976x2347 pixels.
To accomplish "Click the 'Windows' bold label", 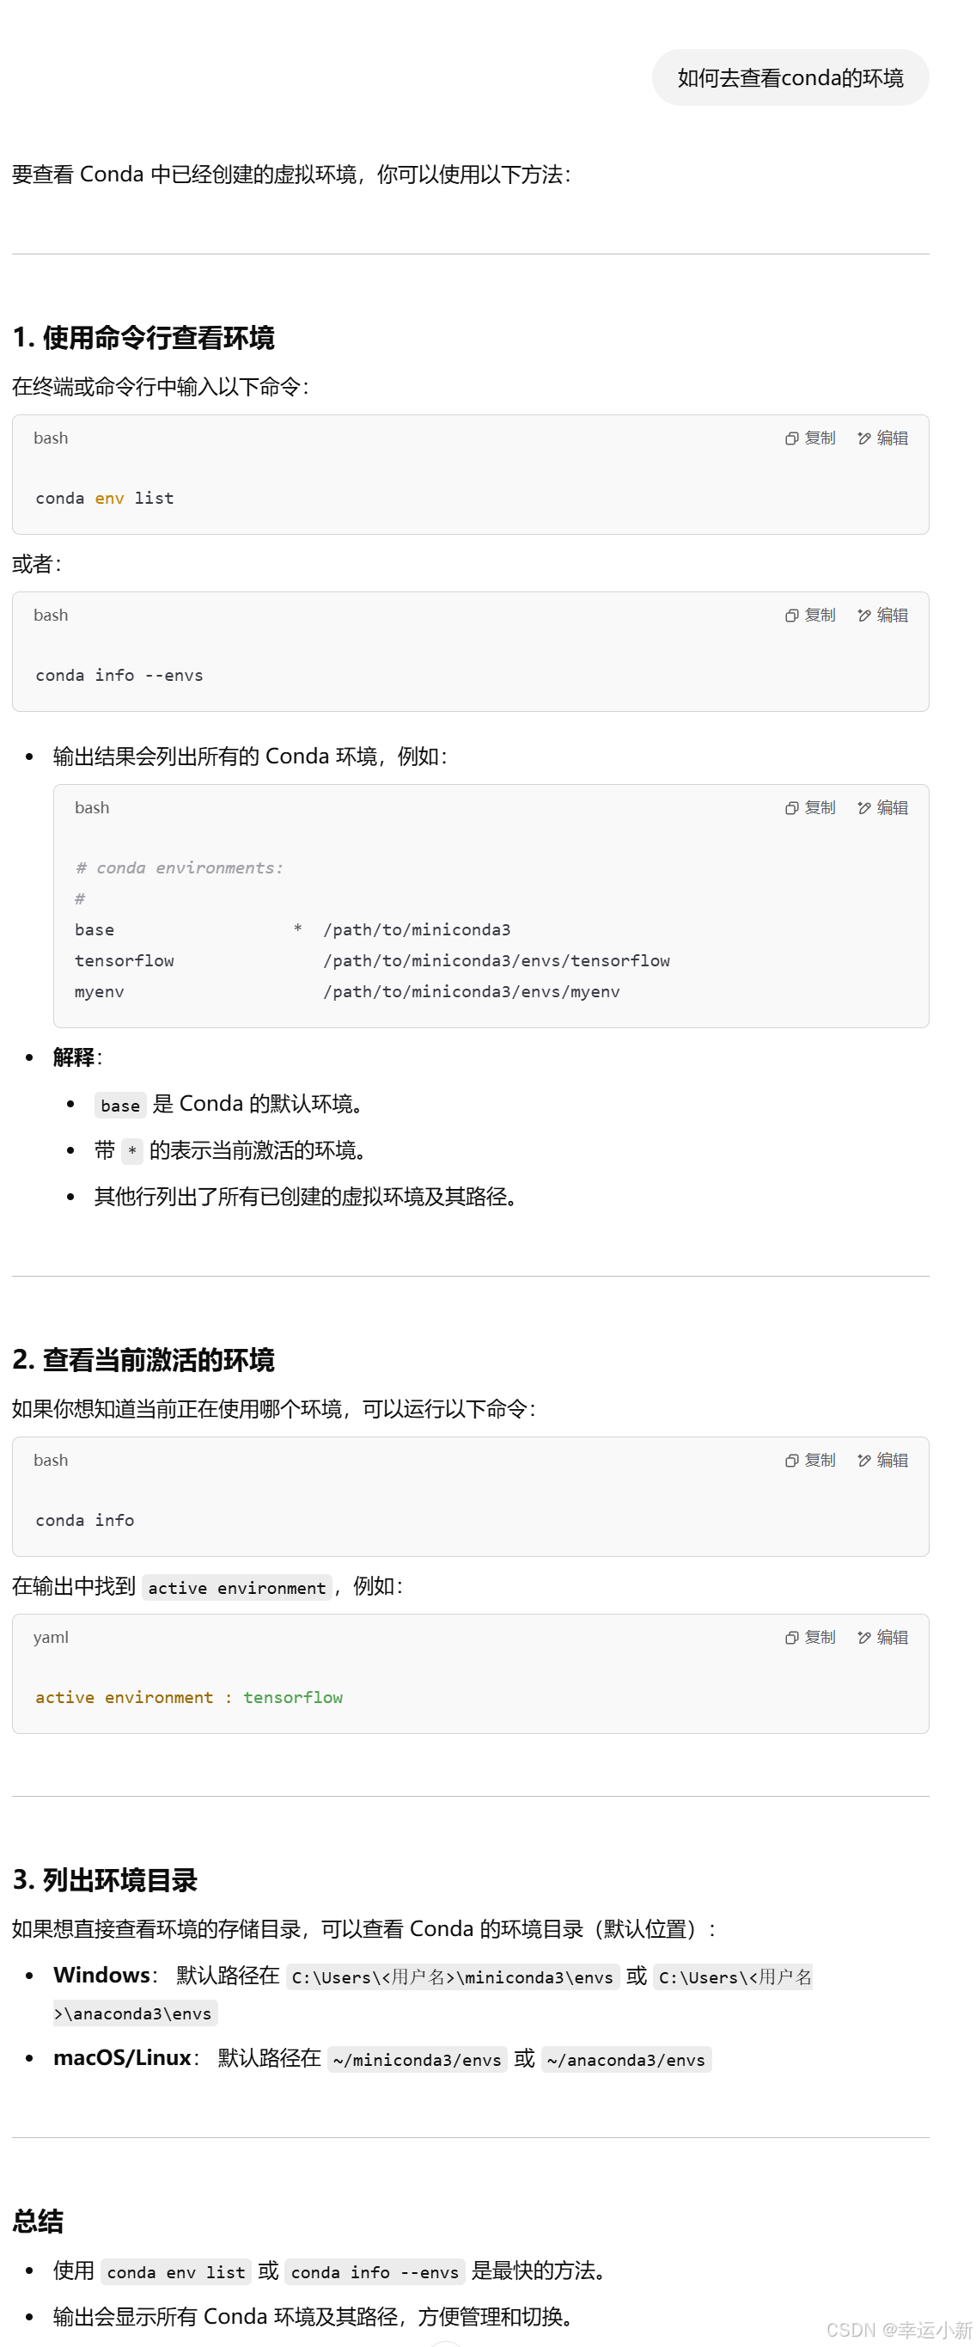I will coord(102,1976).
